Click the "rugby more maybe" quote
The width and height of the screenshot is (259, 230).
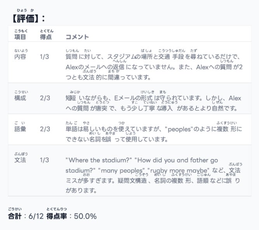tap(179, 170)
